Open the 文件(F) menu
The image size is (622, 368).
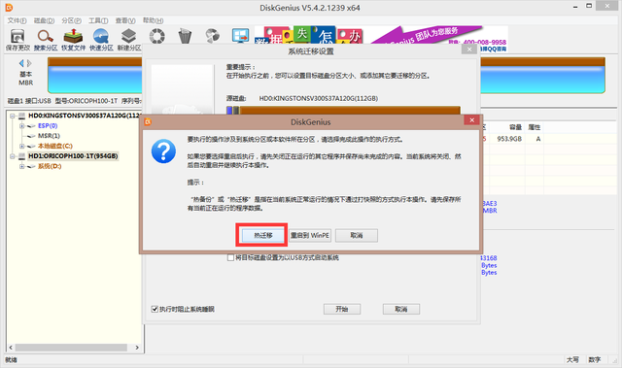17,20
